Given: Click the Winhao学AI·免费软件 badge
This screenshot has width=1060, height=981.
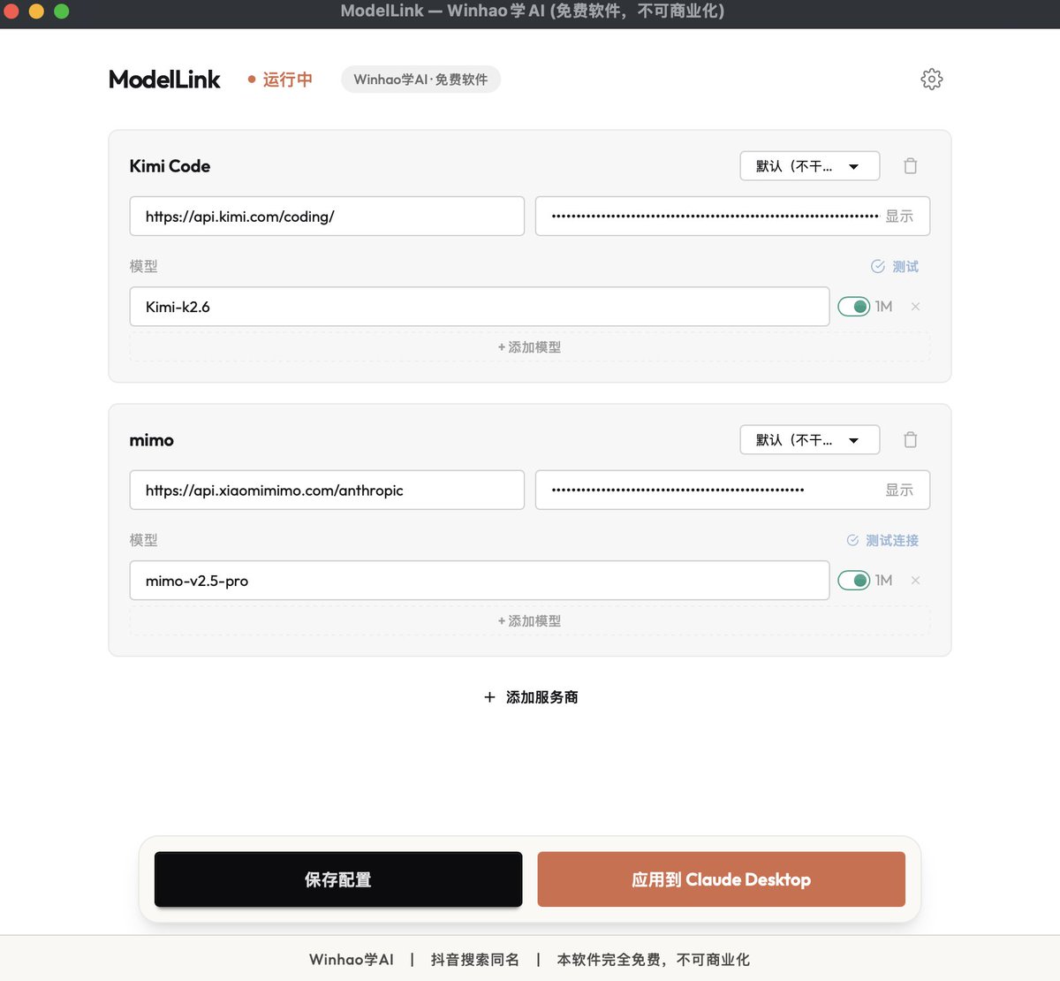Looking at the screenshot, I should pyautogui.click(x=420, y=80).
